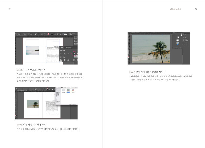Screen dimensions: 205x148
Task: Select first photo thumbnail in Finder window
Action: (x=63, y=90)
